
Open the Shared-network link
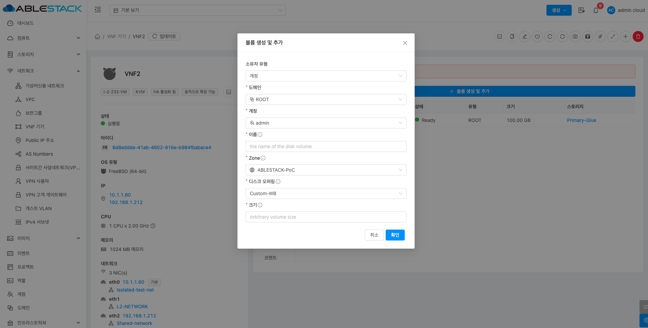(135, 323)
